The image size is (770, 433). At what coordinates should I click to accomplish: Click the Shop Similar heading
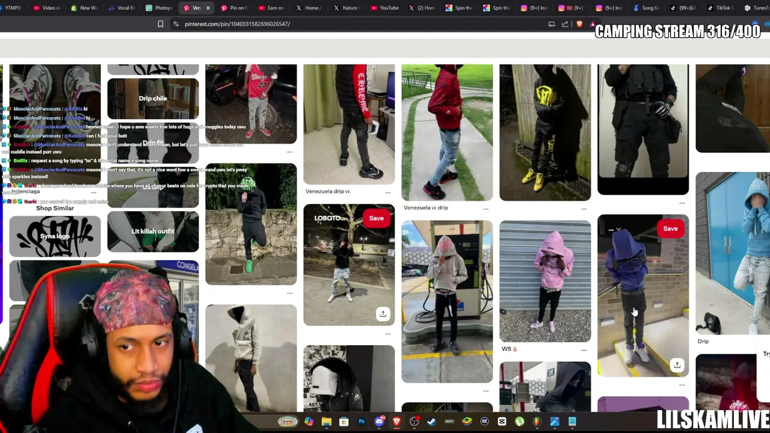pos(55,208)
